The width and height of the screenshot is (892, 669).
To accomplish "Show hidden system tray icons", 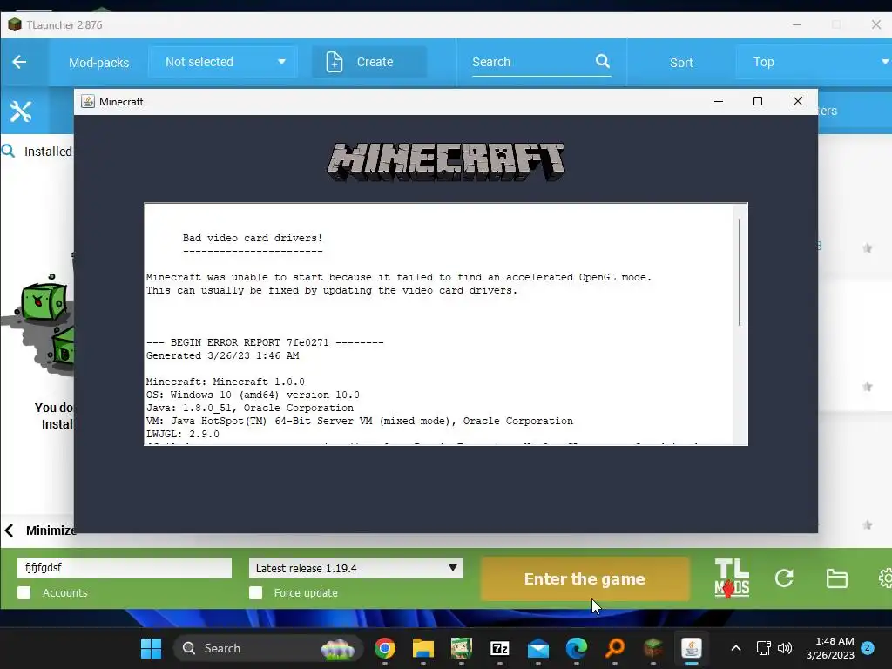I will click(x=735, y=648).
